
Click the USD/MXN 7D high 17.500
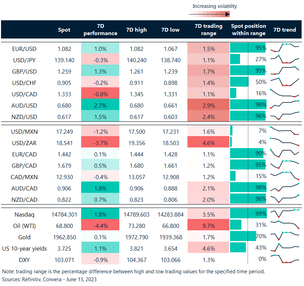(x=137, y=132)
